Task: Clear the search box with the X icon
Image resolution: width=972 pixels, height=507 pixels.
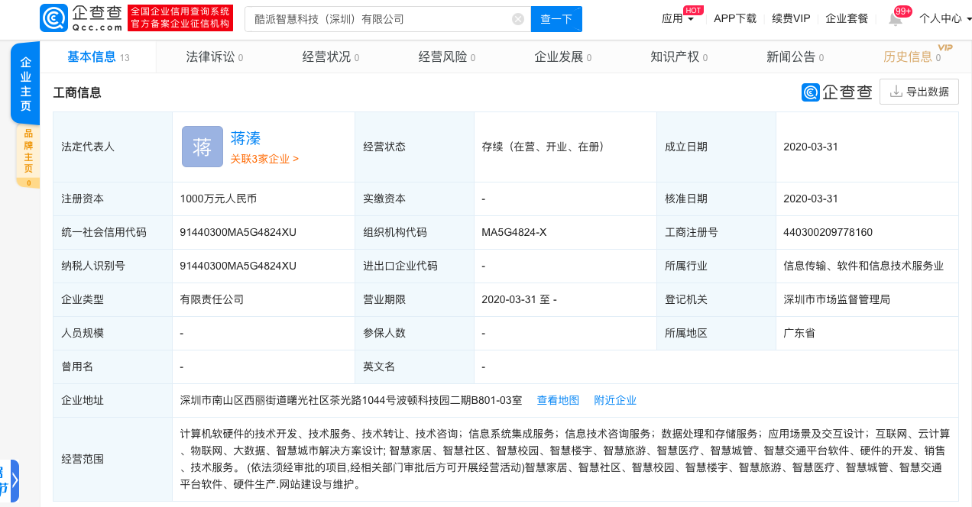Action: tap(518, 19)
